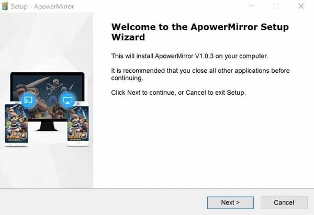Image resolution: width=314 pixels, height=215 pixels.
Task: Click the Welcome to ApowerMirror Setup Wizard heading
Action: 200,32
